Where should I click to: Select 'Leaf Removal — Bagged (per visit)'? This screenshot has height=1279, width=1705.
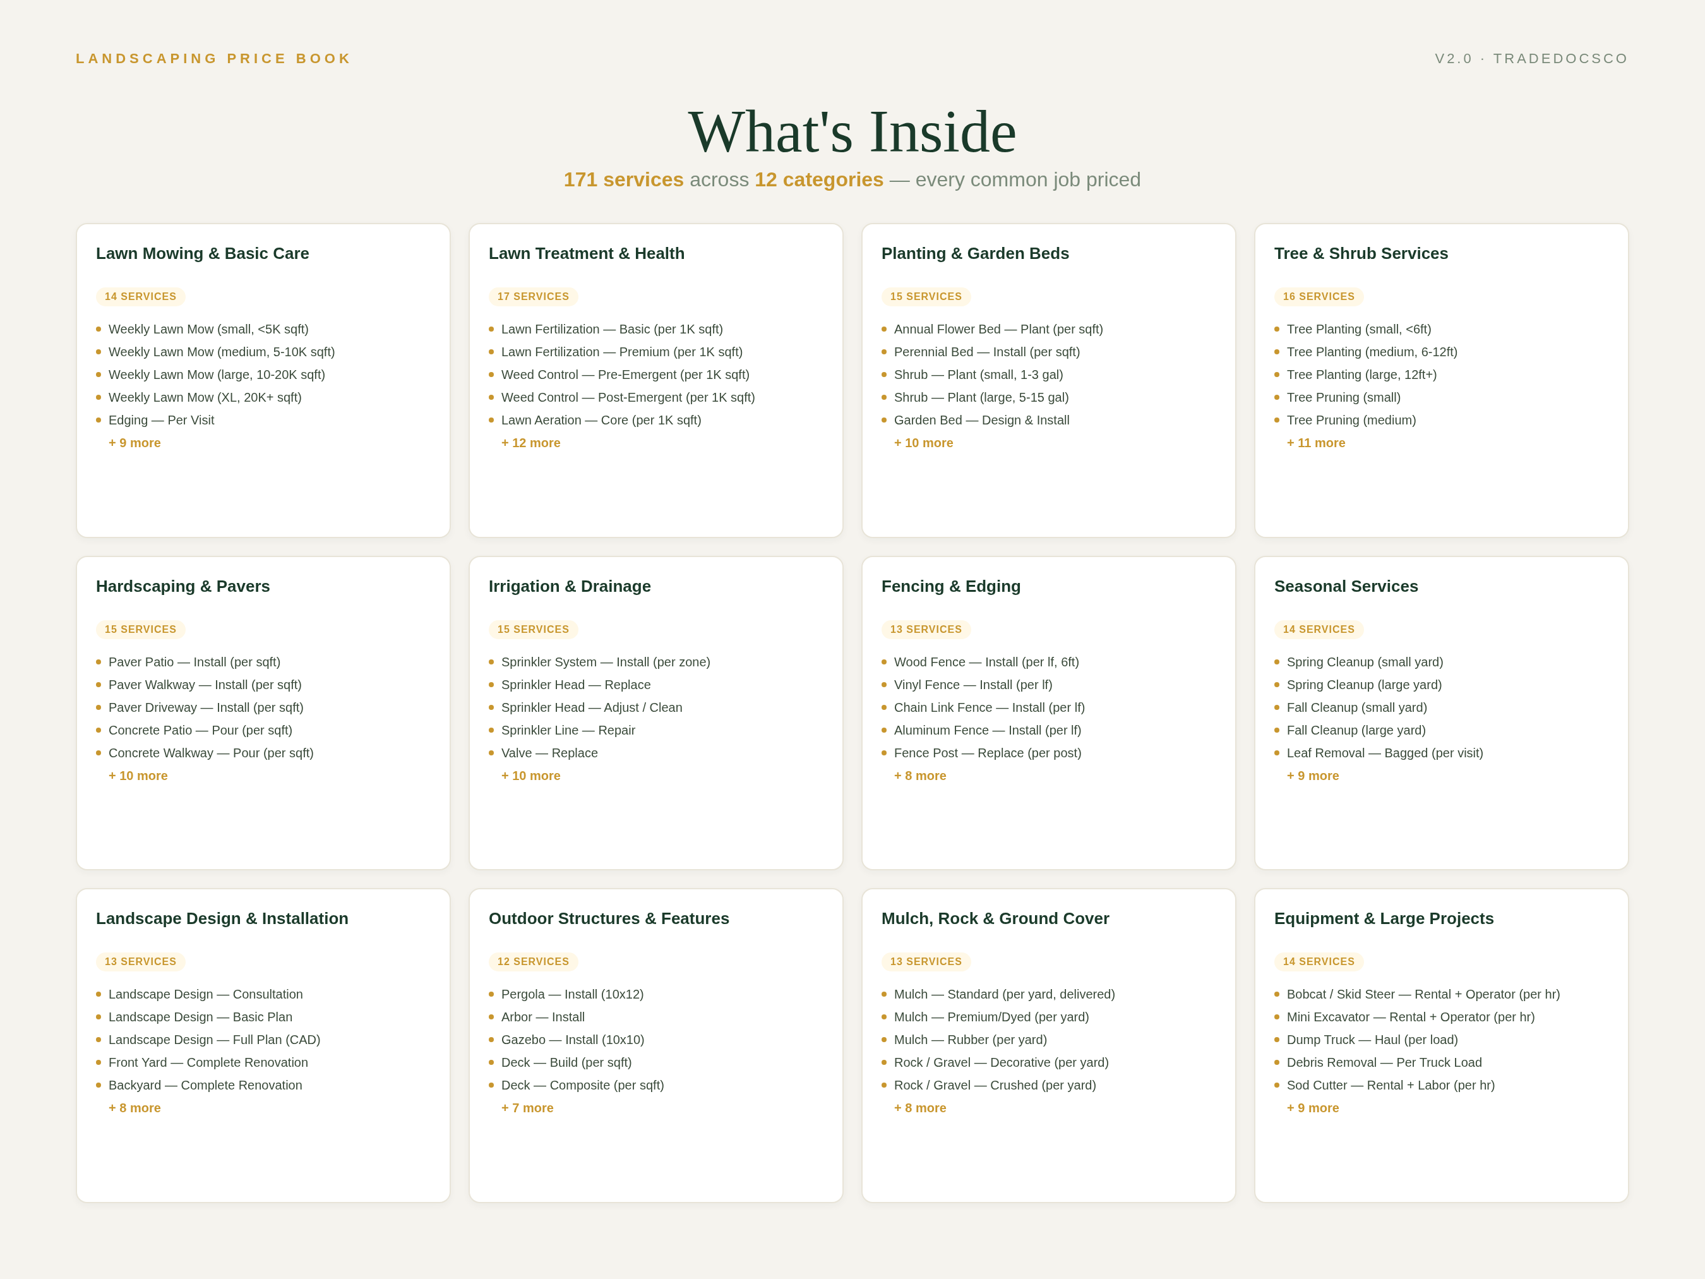(1385, 752)
